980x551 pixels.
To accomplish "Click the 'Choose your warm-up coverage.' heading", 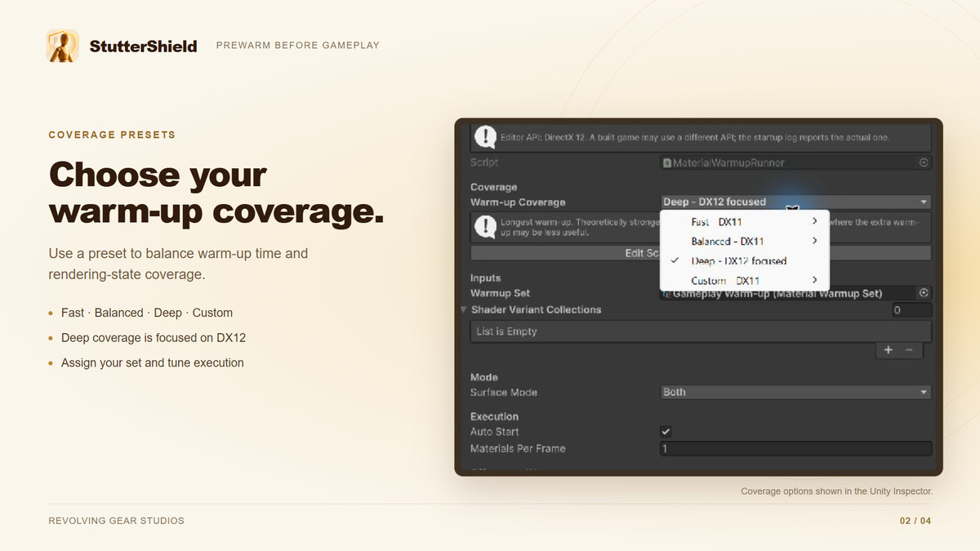I will coord(216,193).
